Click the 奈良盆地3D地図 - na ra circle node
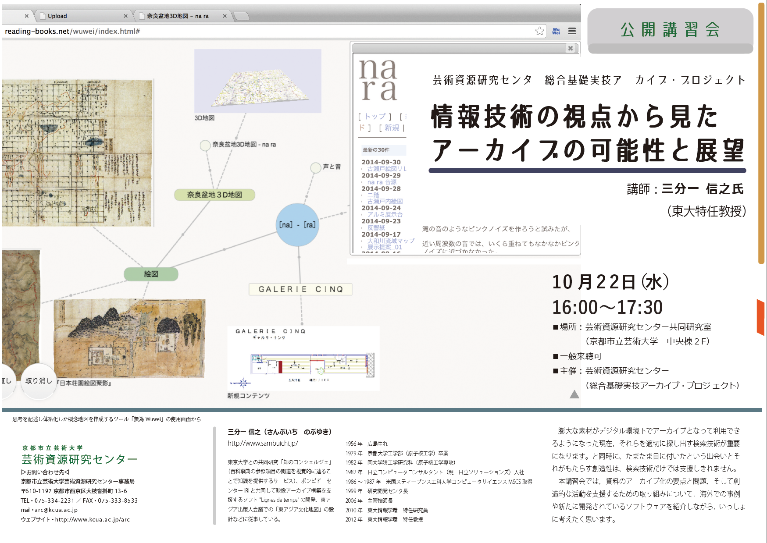 pos(205,145)
